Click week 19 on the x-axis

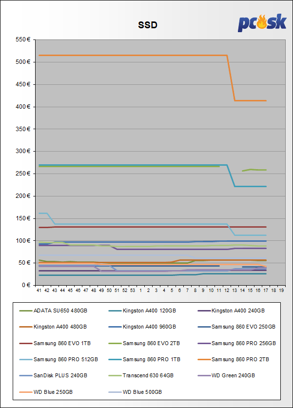point(281,291)
